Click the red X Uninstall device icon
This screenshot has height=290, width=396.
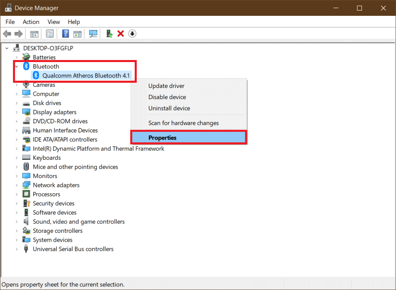pyautogui.click(x=121, y=34)
